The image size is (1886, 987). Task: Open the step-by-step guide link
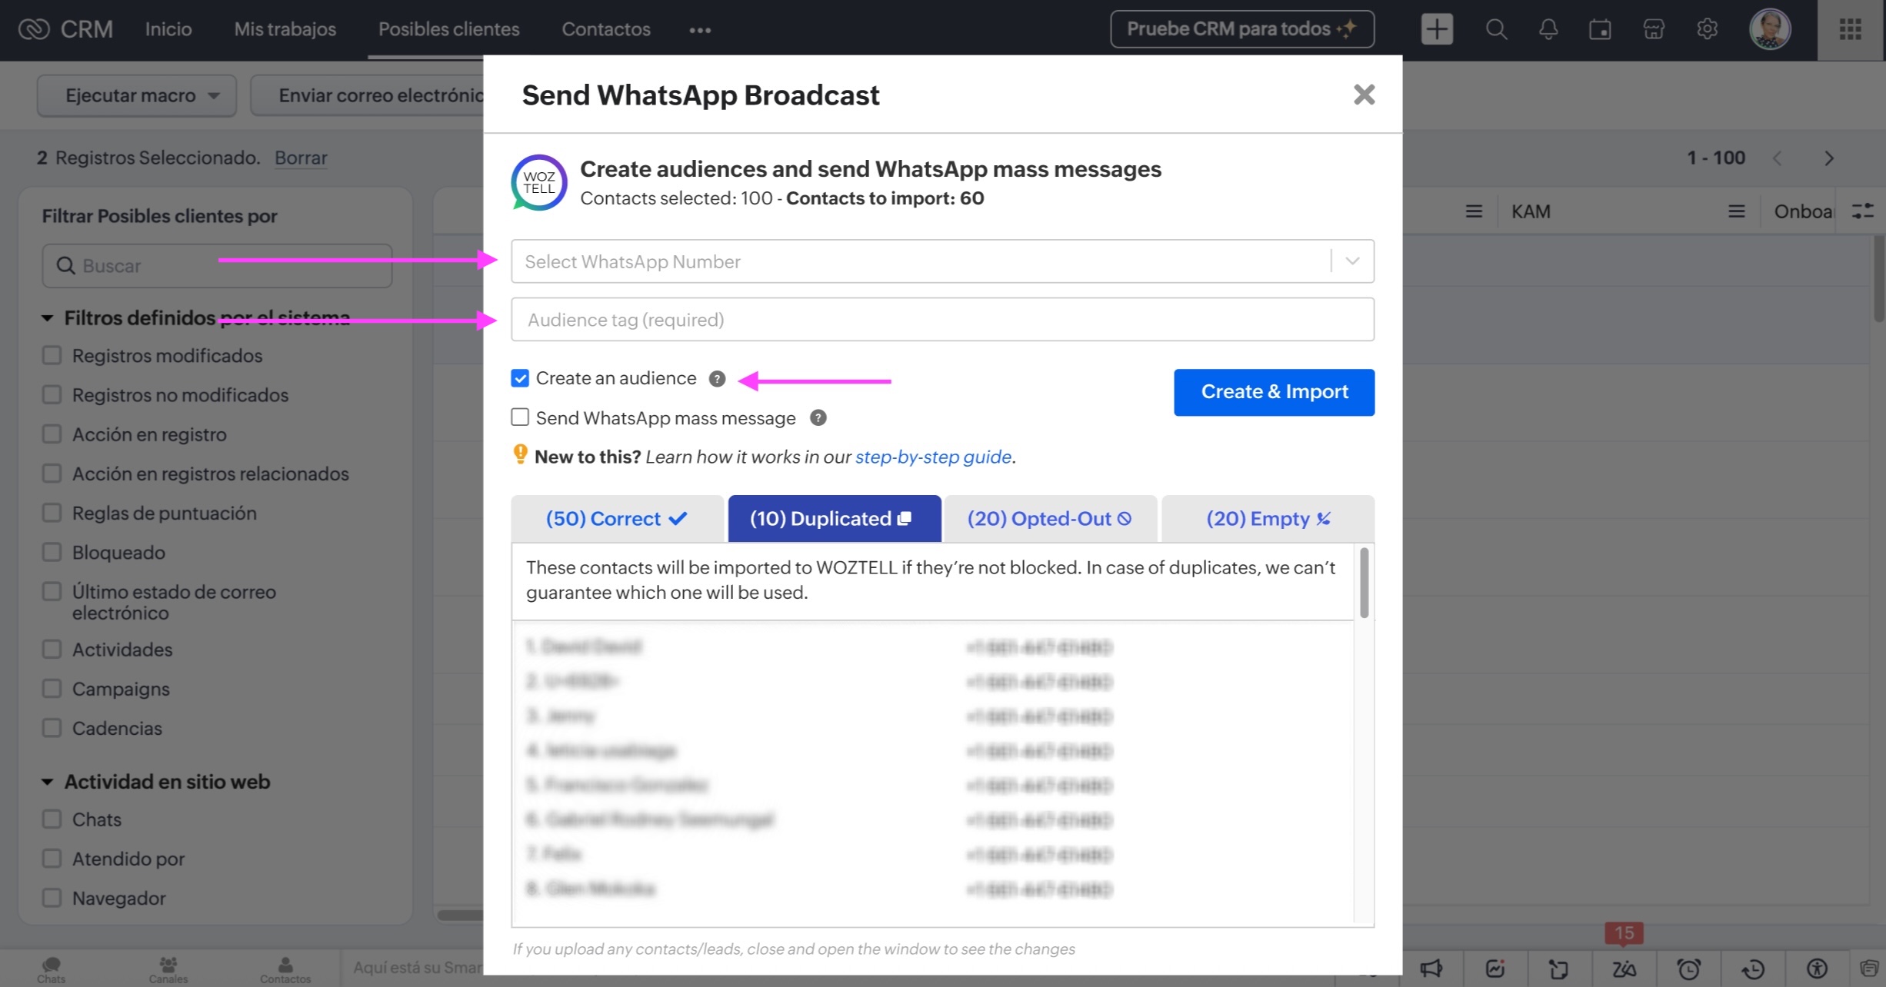(x=933, y=457)
